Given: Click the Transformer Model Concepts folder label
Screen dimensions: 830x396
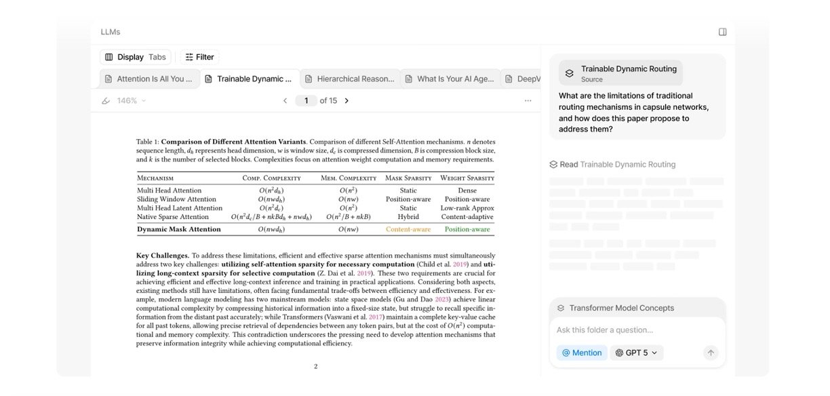Looking at the screenshot, I should tap(621, 308).
